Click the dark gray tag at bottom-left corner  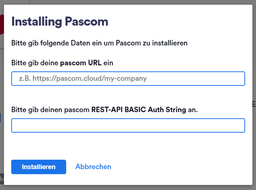2,179
